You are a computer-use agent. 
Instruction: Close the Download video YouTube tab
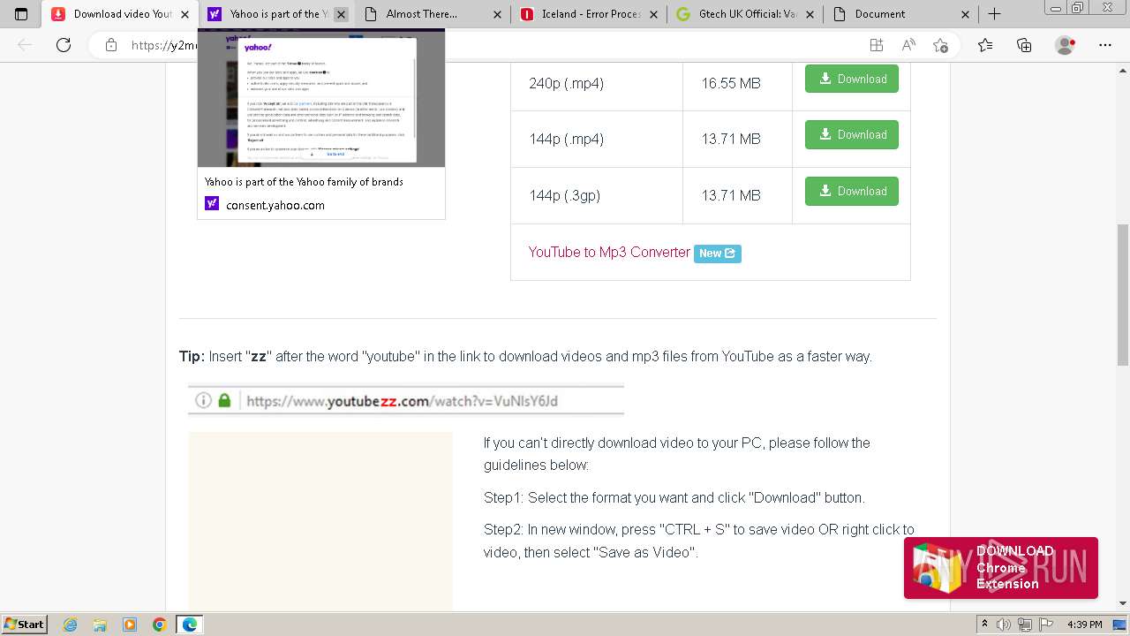pos(185,14)
